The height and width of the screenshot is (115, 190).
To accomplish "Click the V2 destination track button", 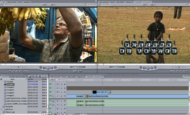I will click(57, 92).
